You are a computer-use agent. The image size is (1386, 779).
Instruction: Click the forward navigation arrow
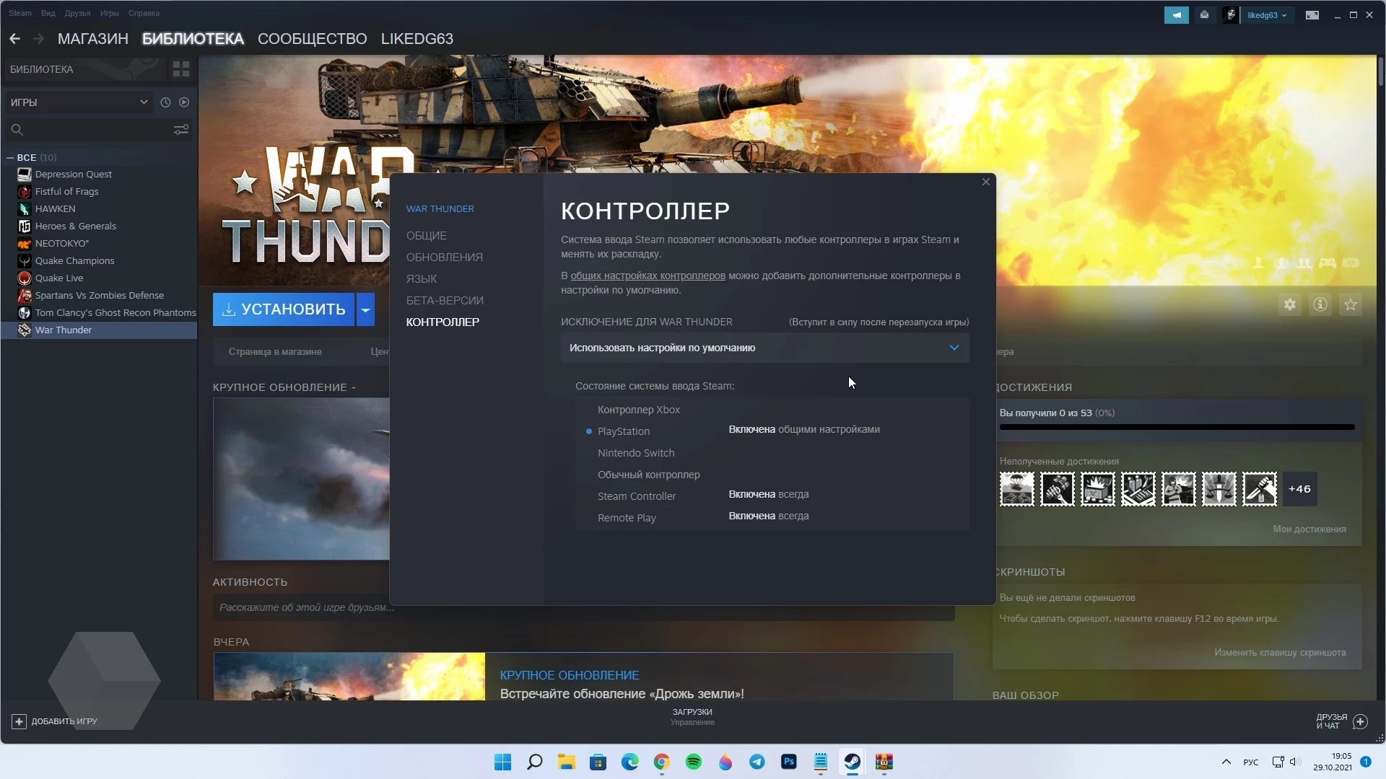pyautogui.click(x=39, y=39)
